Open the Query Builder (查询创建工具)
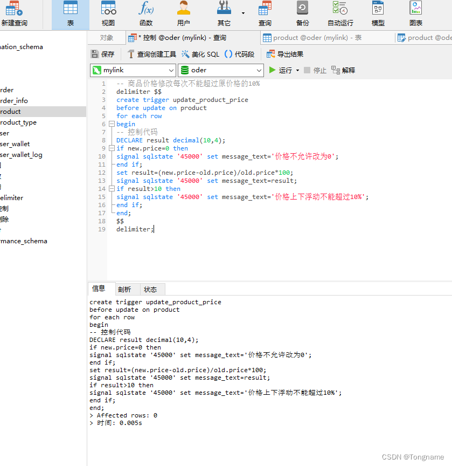 tap(152, 54)
